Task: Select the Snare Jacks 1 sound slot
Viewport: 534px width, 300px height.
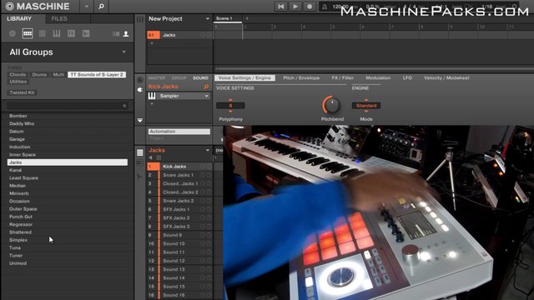Action: point(179,175)
